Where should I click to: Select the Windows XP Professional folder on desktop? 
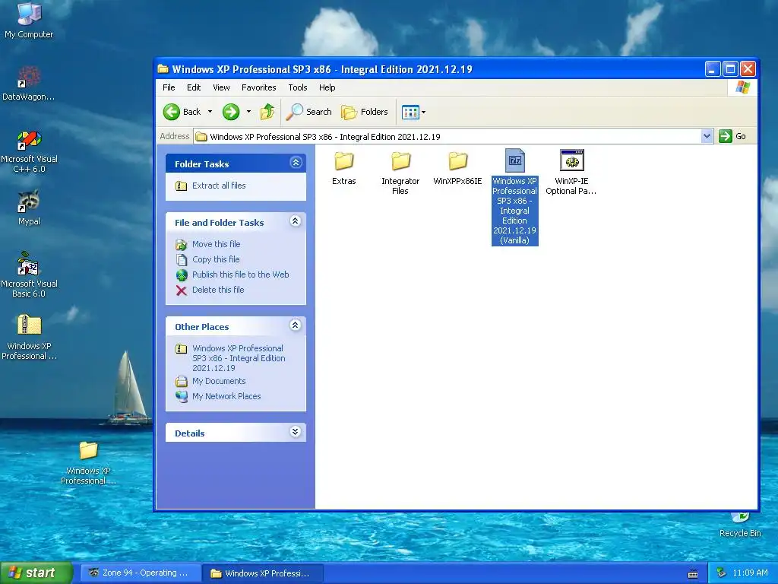88,462
